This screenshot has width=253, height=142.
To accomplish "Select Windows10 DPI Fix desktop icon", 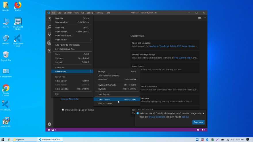I will [18, 24].
